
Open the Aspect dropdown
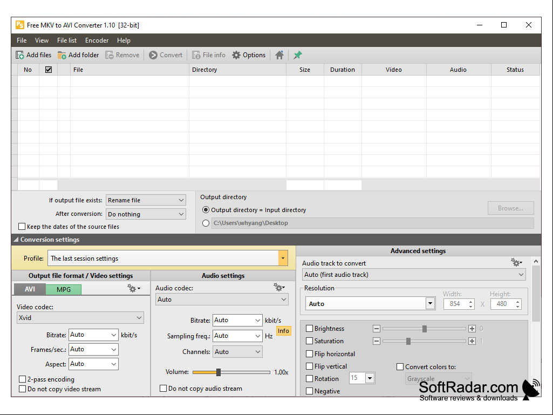(93, 364)
